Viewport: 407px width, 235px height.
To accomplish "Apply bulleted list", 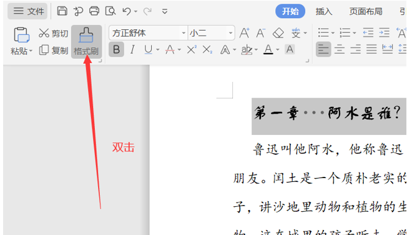I will (x=323, y=33).
